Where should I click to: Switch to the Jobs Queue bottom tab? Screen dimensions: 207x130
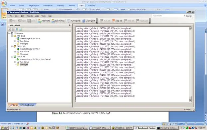(x=27, y=105)
